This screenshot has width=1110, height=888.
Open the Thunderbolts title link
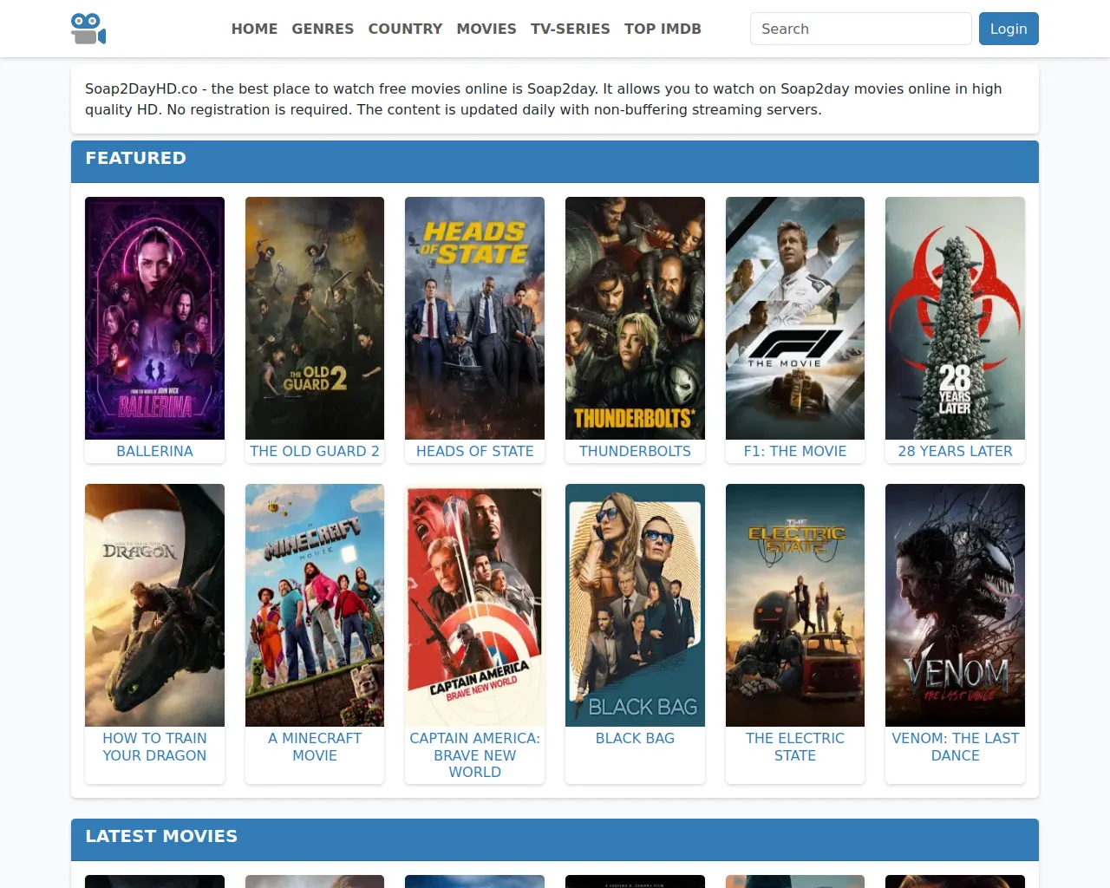tap(635, 451)
